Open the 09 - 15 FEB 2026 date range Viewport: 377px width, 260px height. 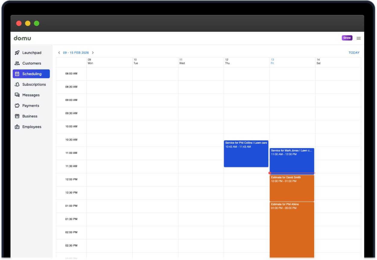[x=76, y=53]
